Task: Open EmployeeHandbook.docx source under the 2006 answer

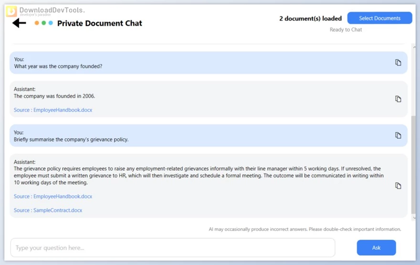Action: pyautogui.click(x=53, y=110)
